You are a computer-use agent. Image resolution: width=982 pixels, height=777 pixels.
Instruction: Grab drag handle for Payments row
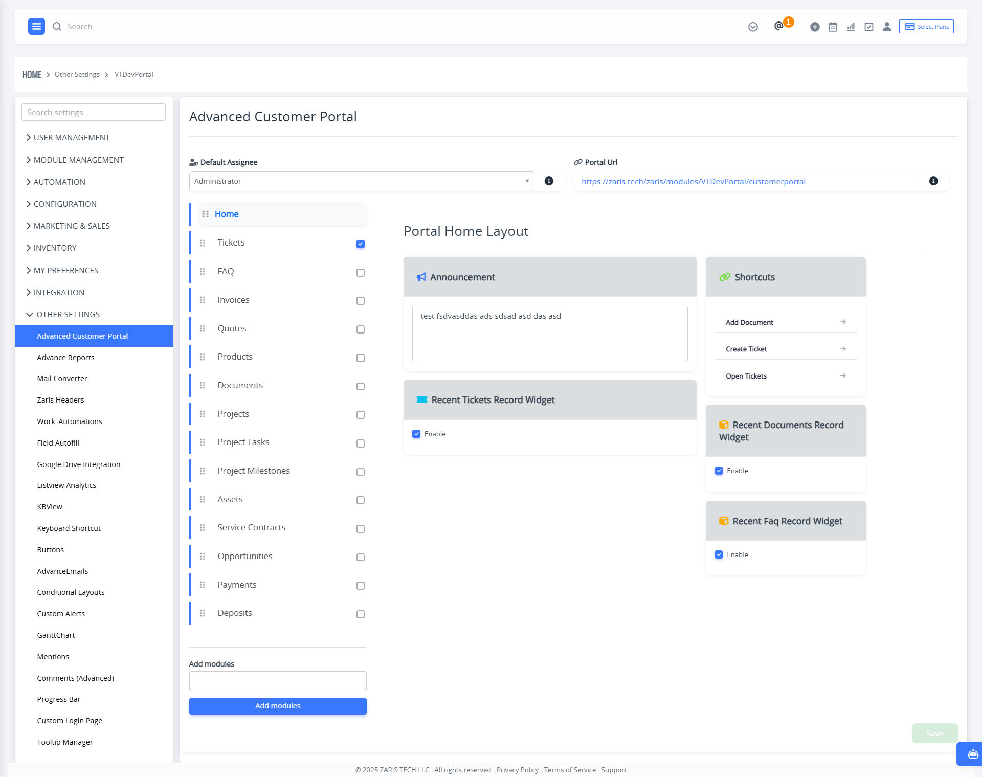coord(203,585)
